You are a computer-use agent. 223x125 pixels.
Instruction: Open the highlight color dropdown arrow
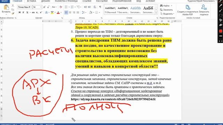coord(55,12)
